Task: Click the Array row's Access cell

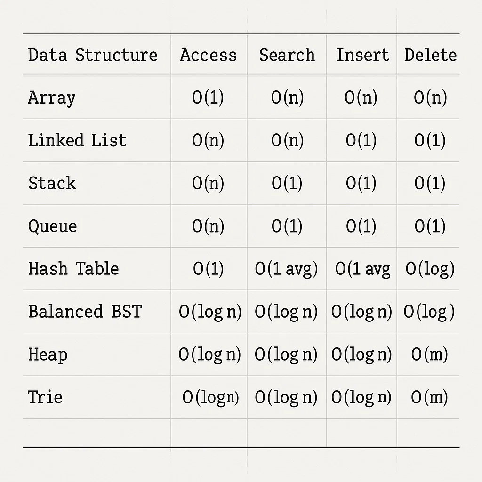Action: pos(208,98)
